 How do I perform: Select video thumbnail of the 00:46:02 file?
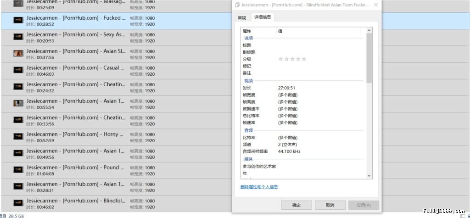pyautogui.click(x=18, y=203)
